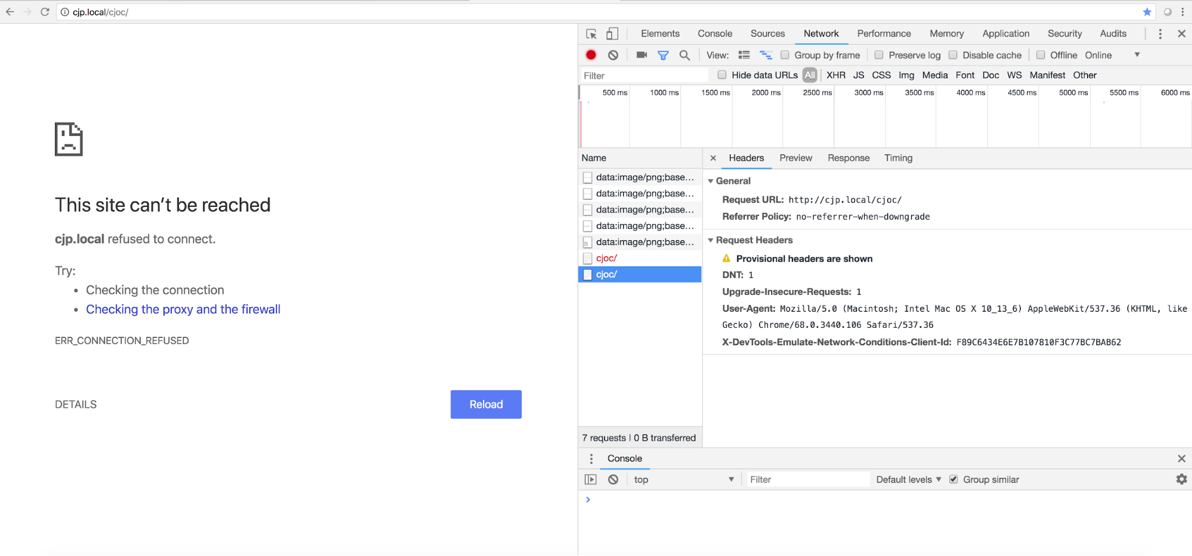Open console settings gear
This screenshot has width=1192, height=556.
click(1181, 479)
